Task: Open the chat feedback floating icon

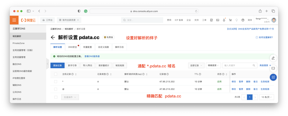Action: 273,68
